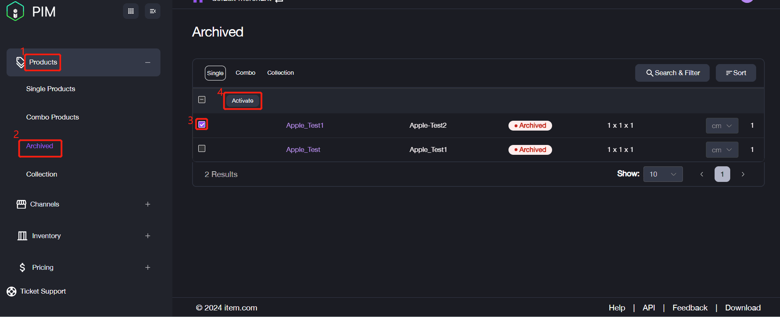
Task: Collapse the sidebar with the menu icon
Action: (153, 11)
